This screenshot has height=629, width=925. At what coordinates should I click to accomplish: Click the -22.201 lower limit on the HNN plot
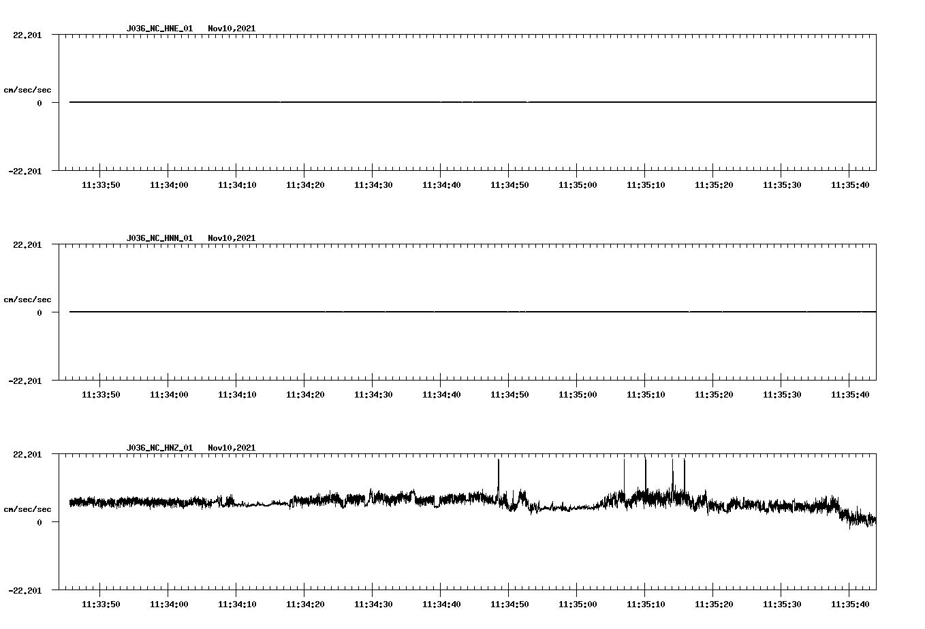(x=25, y=381)
